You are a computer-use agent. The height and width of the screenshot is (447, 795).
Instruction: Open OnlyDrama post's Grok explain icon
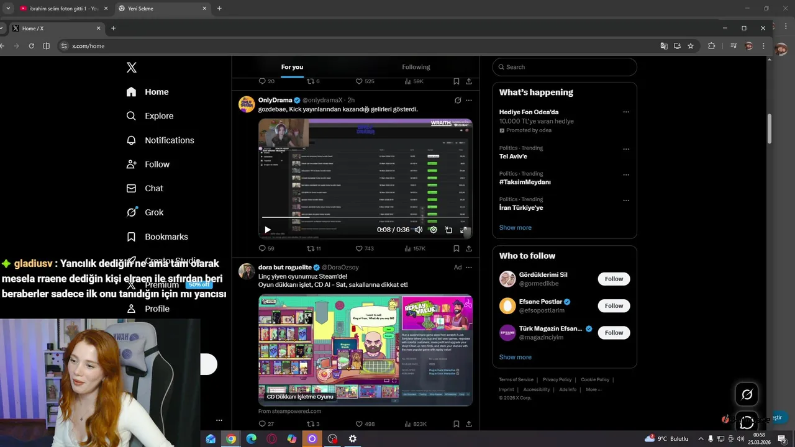pos(458,100)
